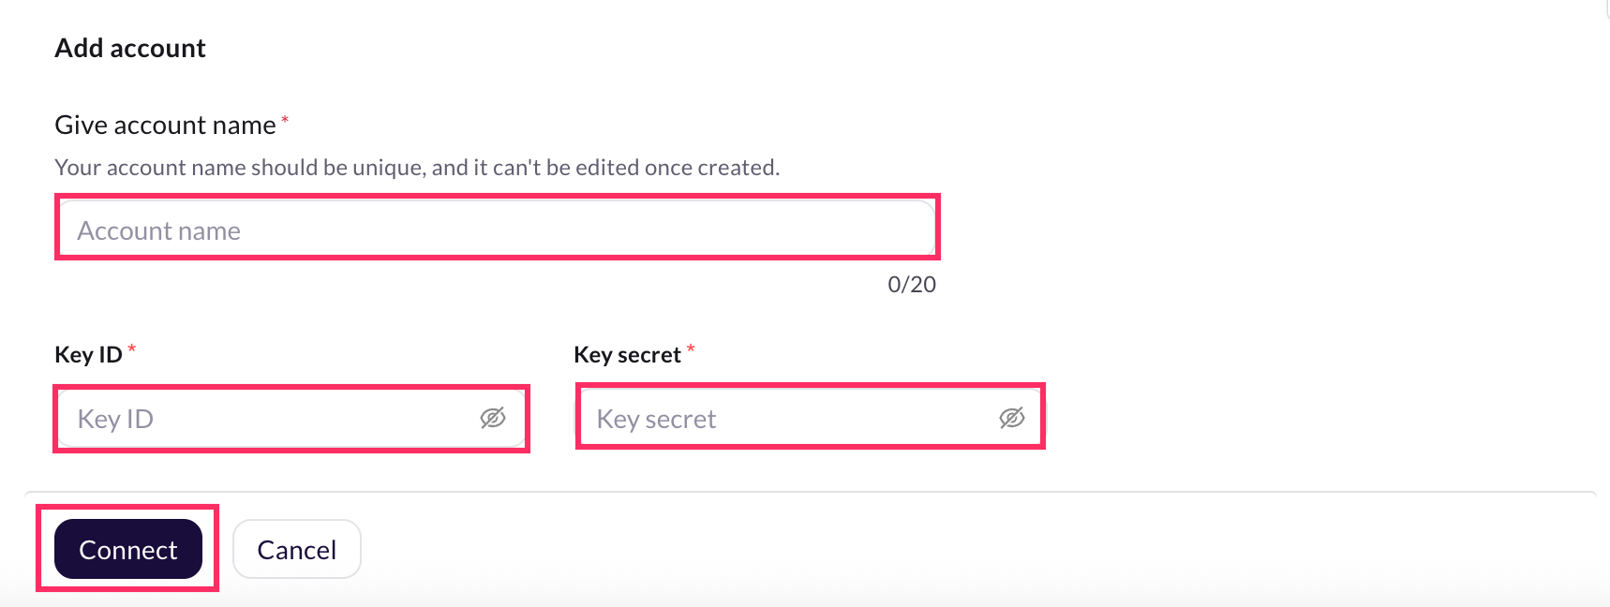Click the red asterisk beside Key ID
This screenshot has width=1610, height=607.
point(132,349)
